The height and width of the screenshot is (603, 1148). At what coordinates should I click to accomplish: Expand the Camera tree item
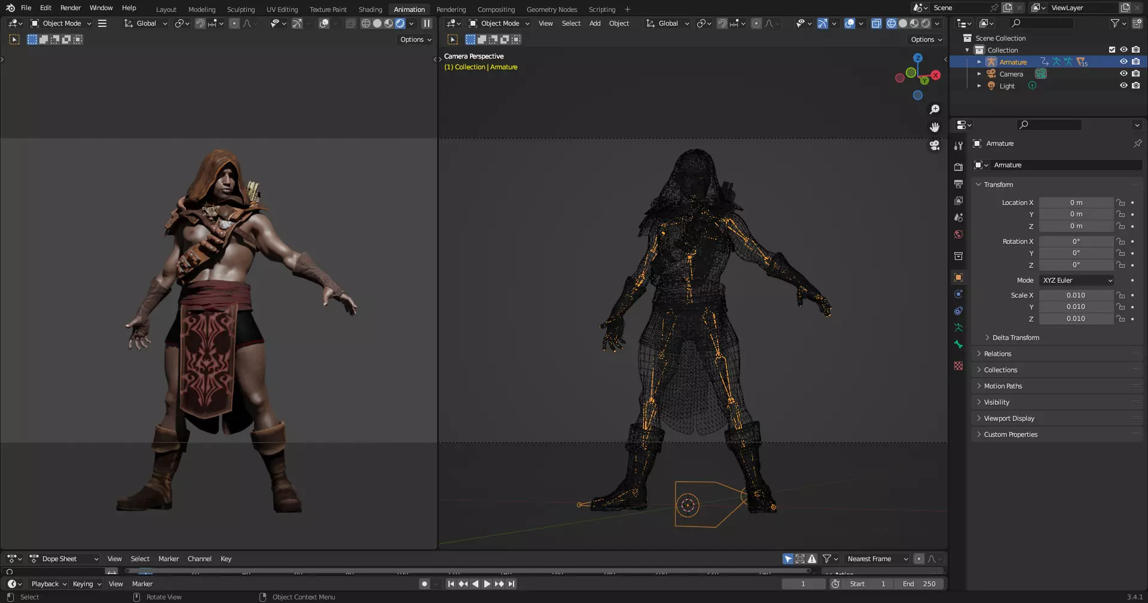point(979,74)
